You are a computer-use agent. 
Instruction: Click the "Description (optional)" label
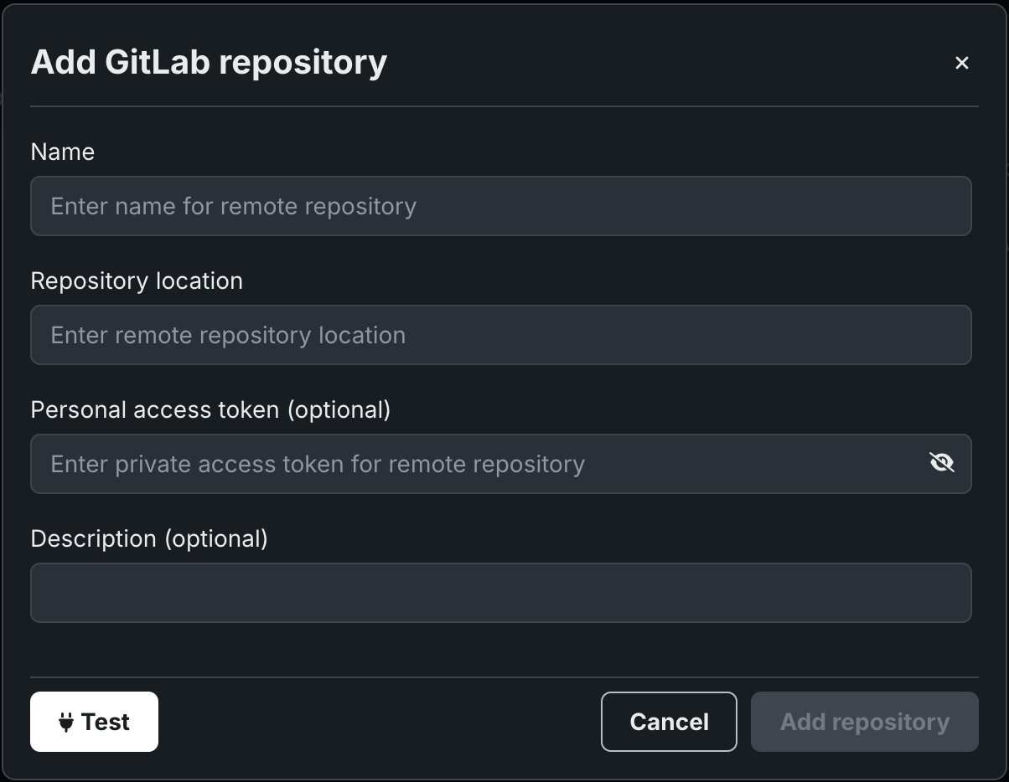(x=149, y=538)
